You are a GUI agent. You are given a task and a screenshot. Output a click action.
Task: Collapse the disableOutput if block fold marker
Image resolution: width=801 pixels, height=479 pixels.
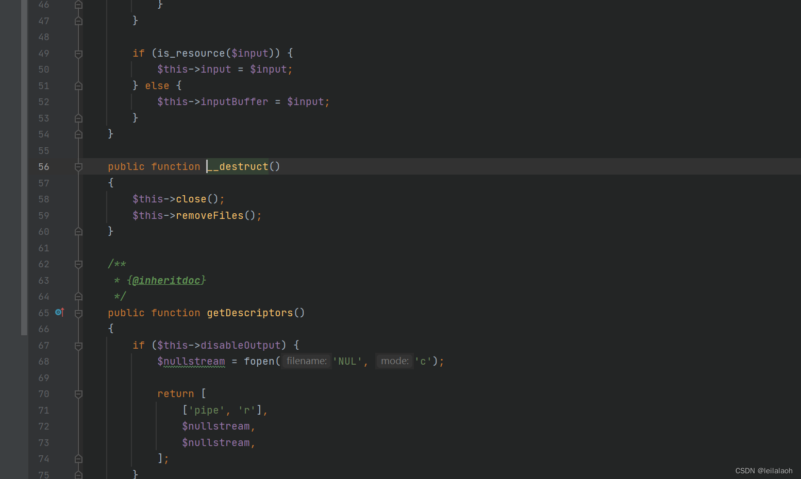(78, 345)
